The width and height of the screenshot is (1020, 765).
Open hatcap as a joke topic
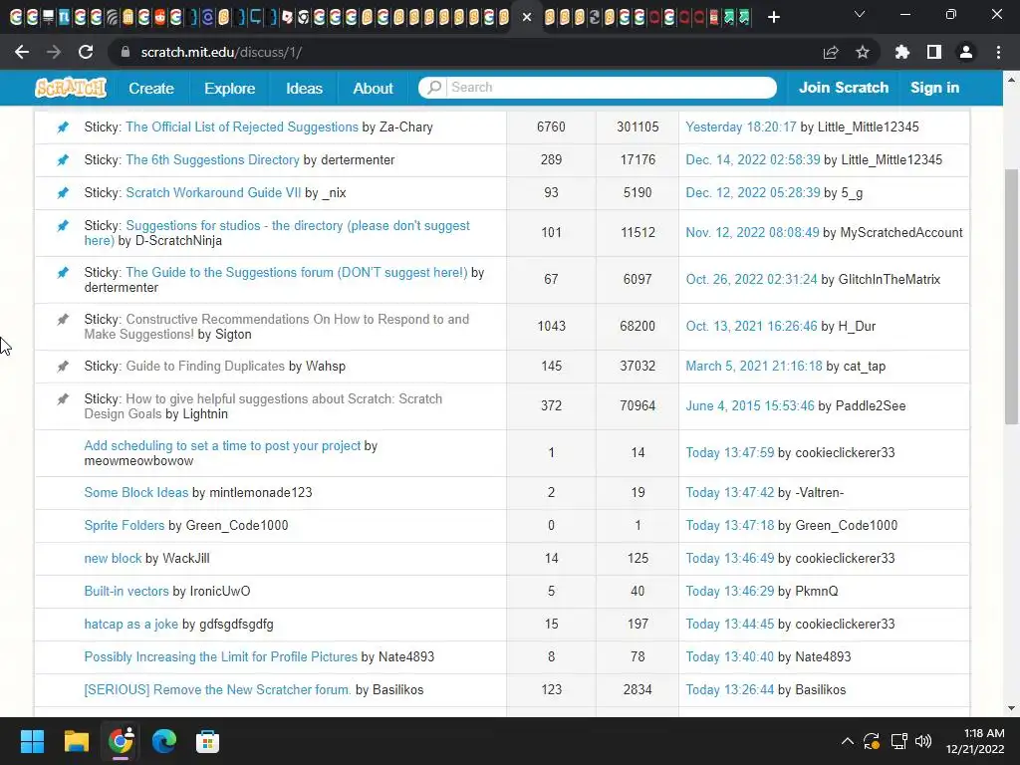click(x=130, y=624)
